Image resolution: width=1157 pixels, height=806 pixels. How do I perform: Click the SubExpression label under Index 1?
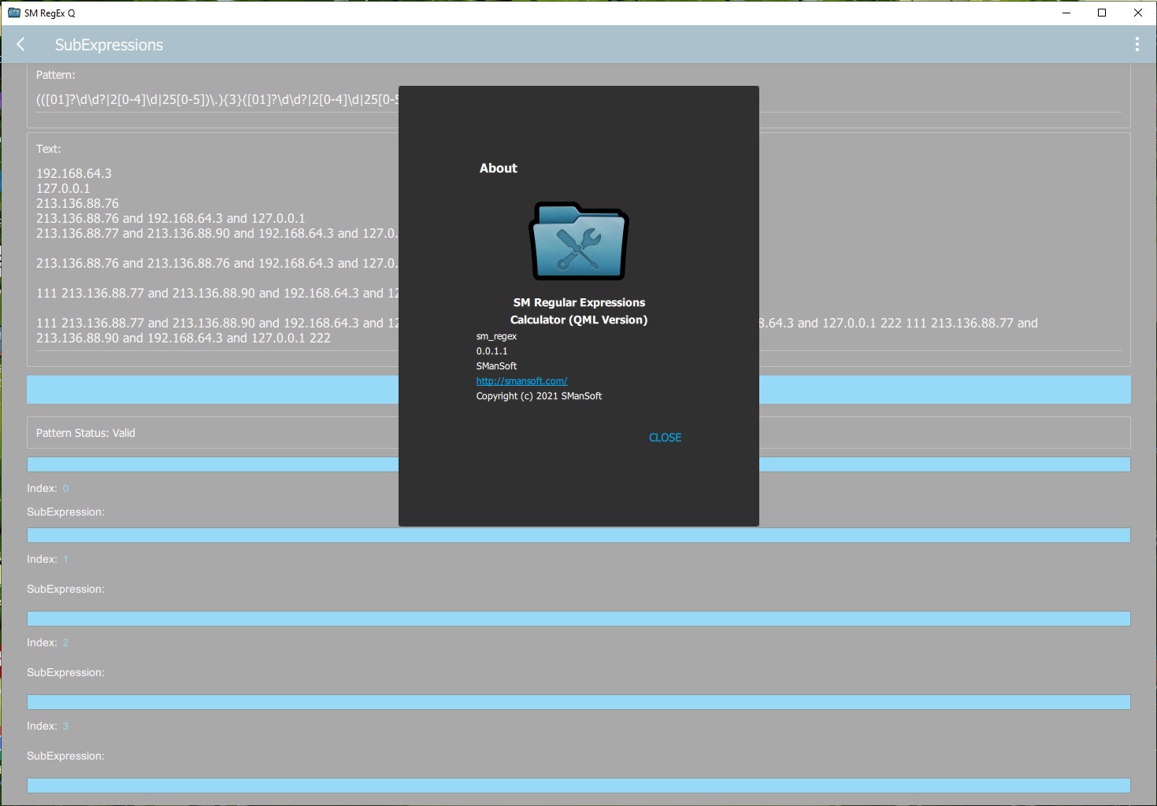pos(65,589)
